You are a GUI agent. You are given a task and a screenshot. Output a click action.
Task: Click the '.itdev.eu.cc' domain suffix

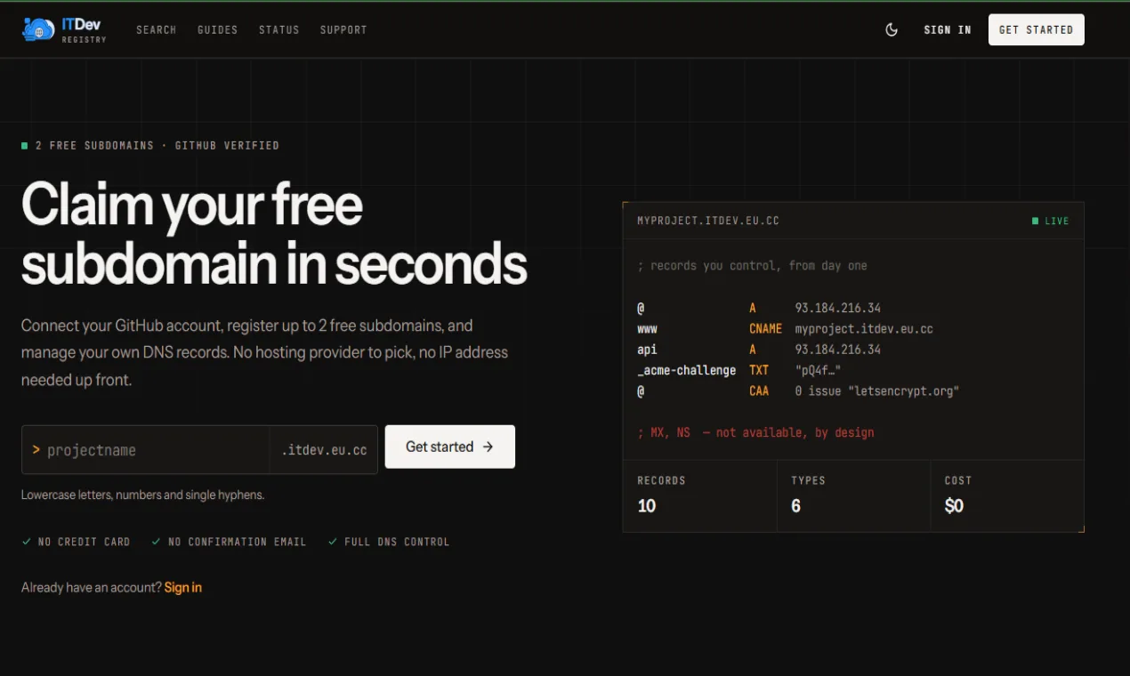click(324, 450)
